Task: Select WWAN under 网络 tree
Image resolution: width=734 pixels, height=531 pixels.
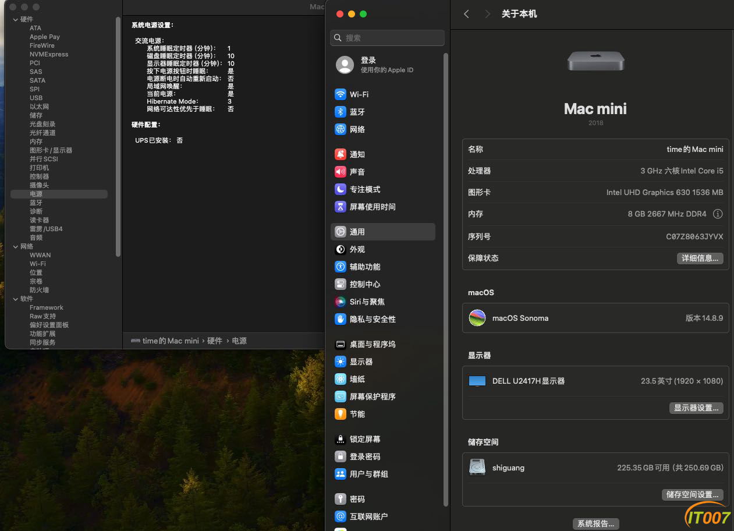Action: pyautogui.click(x=40, y=255)
